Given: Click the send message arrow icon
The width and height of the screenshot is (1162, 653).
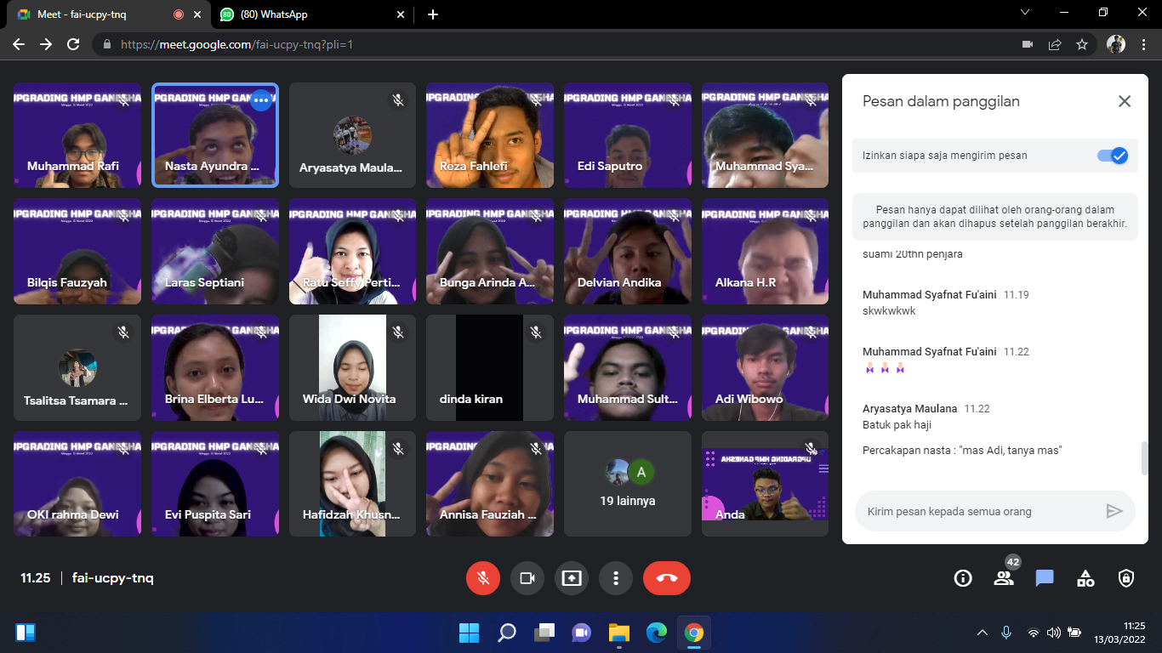Looking at the screenshot, I should tap(1114, 511).
